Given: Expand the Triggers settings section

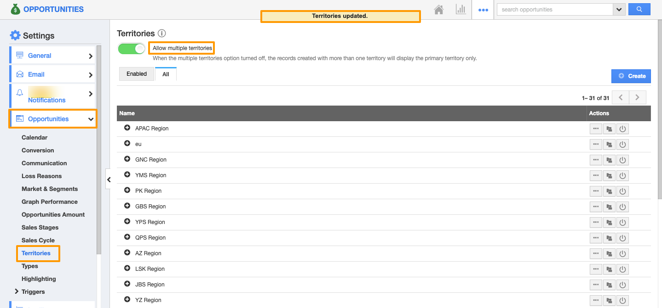Looking at the screenshot, I should pyautogui.click(x=17, y=291).
